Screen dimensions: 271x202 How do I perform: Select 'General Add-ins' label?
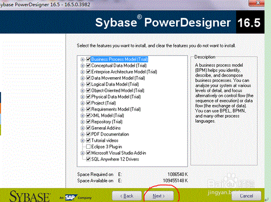(x=106, y=128)
